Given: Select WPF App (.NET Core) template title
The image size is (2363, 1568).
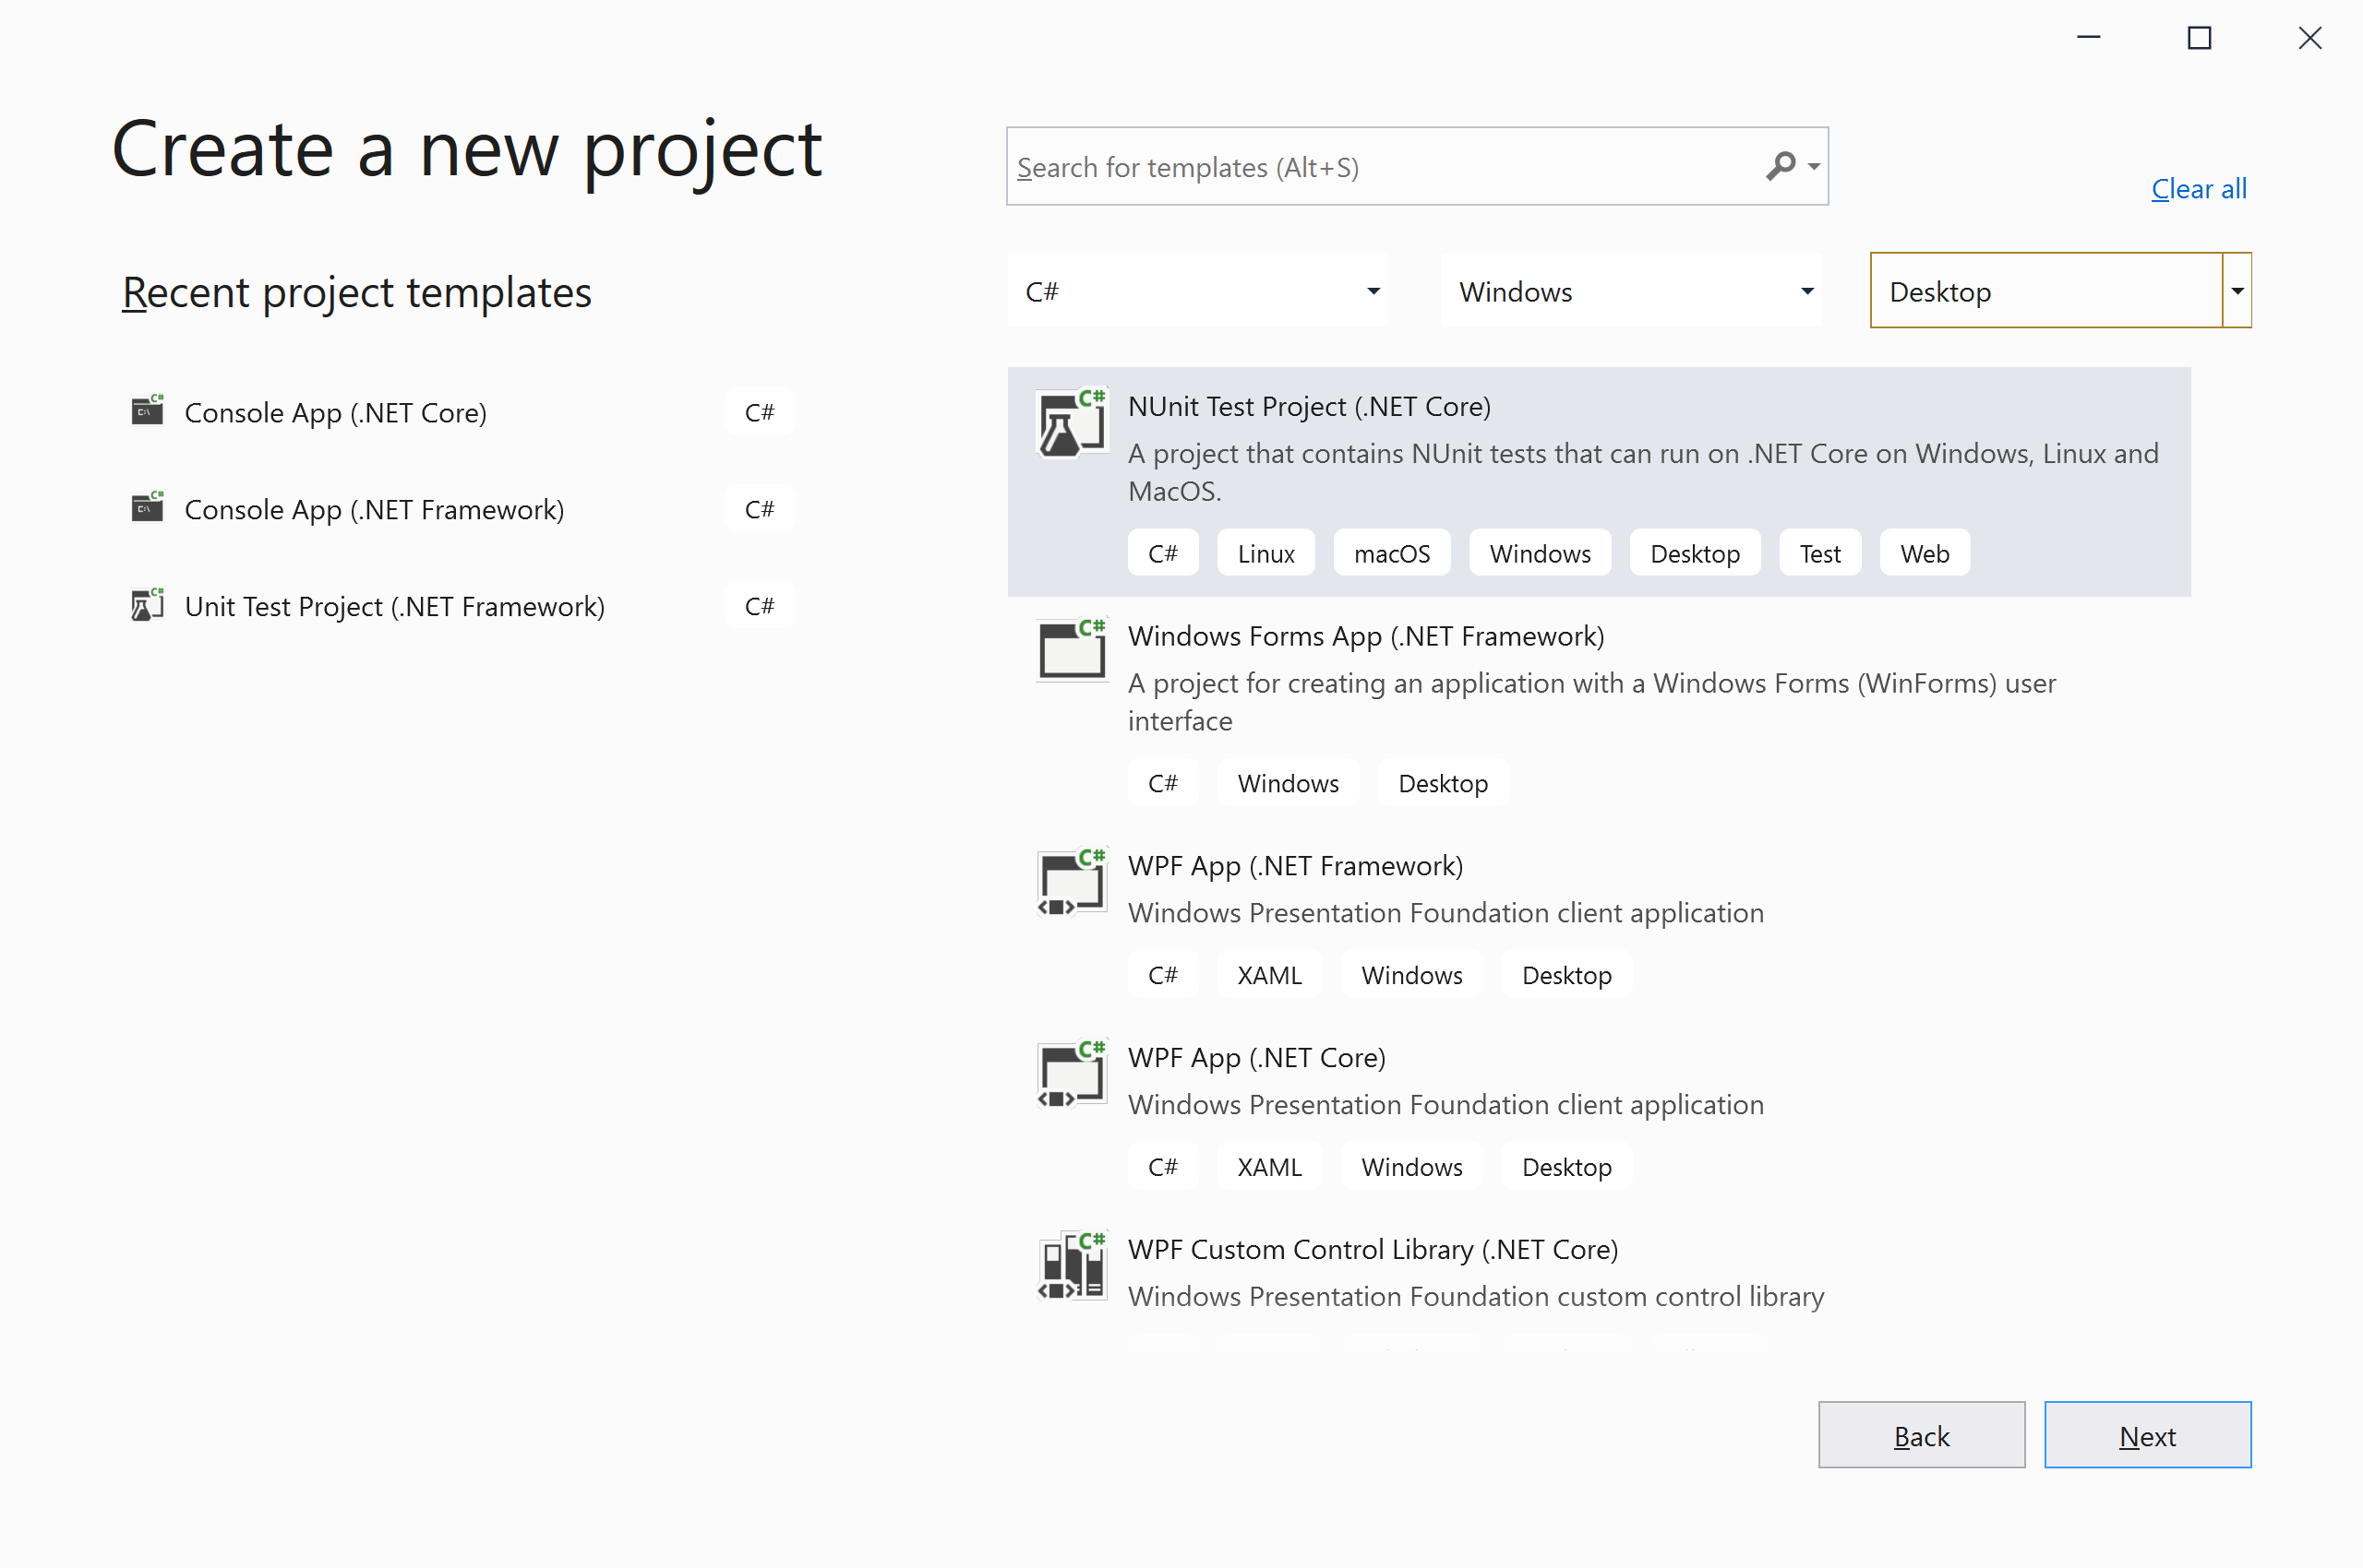Looking at the screenshot, I should tap(1256, 1057).
